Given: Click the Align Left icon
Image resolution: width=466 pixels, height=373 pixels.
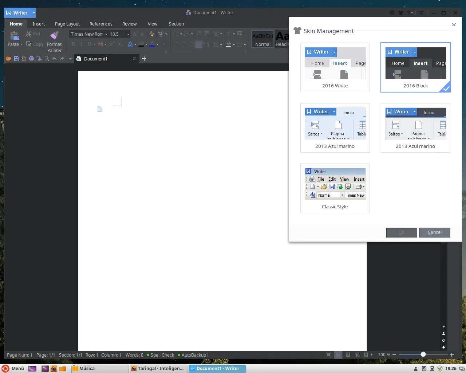Looking at the screenshot, I should [x=177, y=44].
